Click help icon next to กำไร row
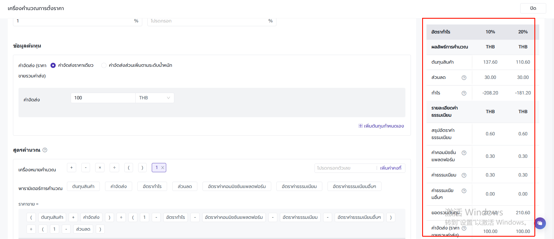The image size is (554, 239). (x=464, y=93)
